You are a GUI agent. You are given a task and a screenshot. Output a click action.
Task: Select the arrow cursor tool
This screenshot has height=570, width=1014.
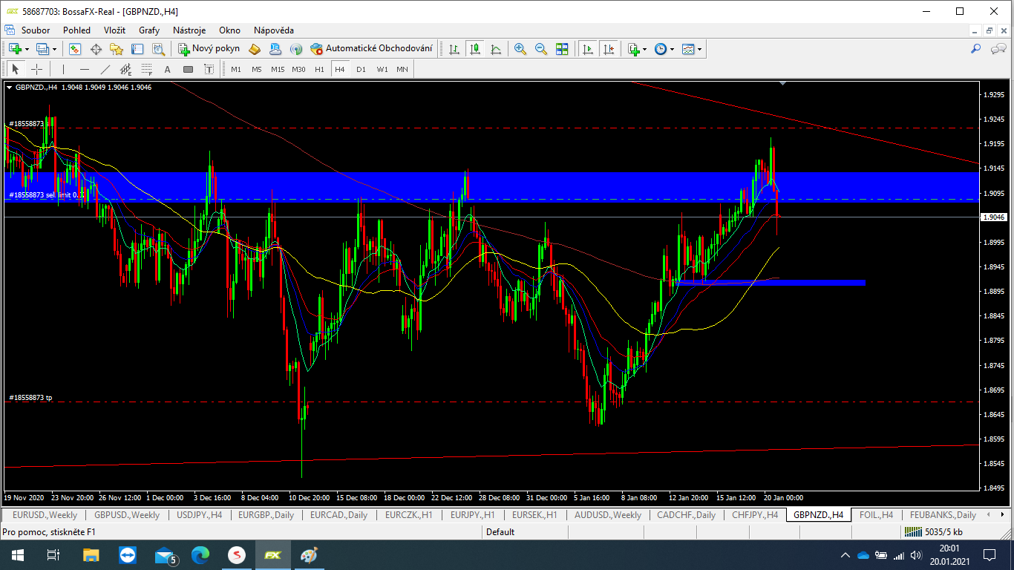[16, 69]
